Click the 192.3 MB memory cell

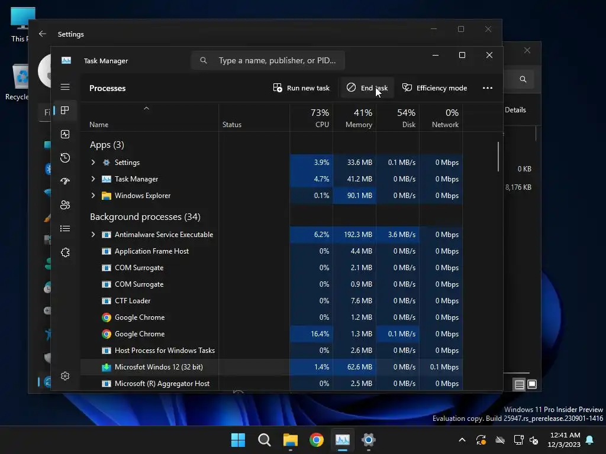(x=354, y=235)
